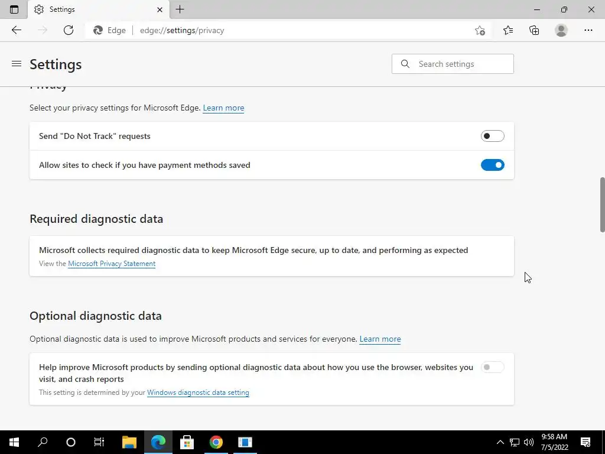Click the volume speaker tray icon
Screen dimensions: 605x454
pos(529,442)
